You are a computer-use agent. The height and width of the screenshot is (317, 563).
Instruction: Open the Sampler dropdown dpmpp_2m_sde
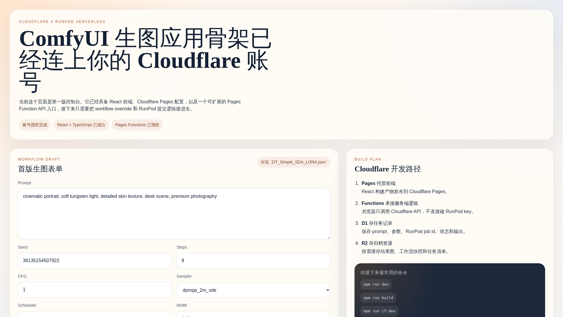coord(253,290)
